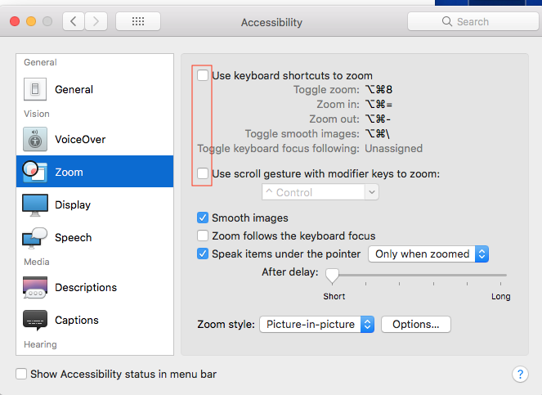Select Descriptions in the sidebar list

[x=95, y=287]
